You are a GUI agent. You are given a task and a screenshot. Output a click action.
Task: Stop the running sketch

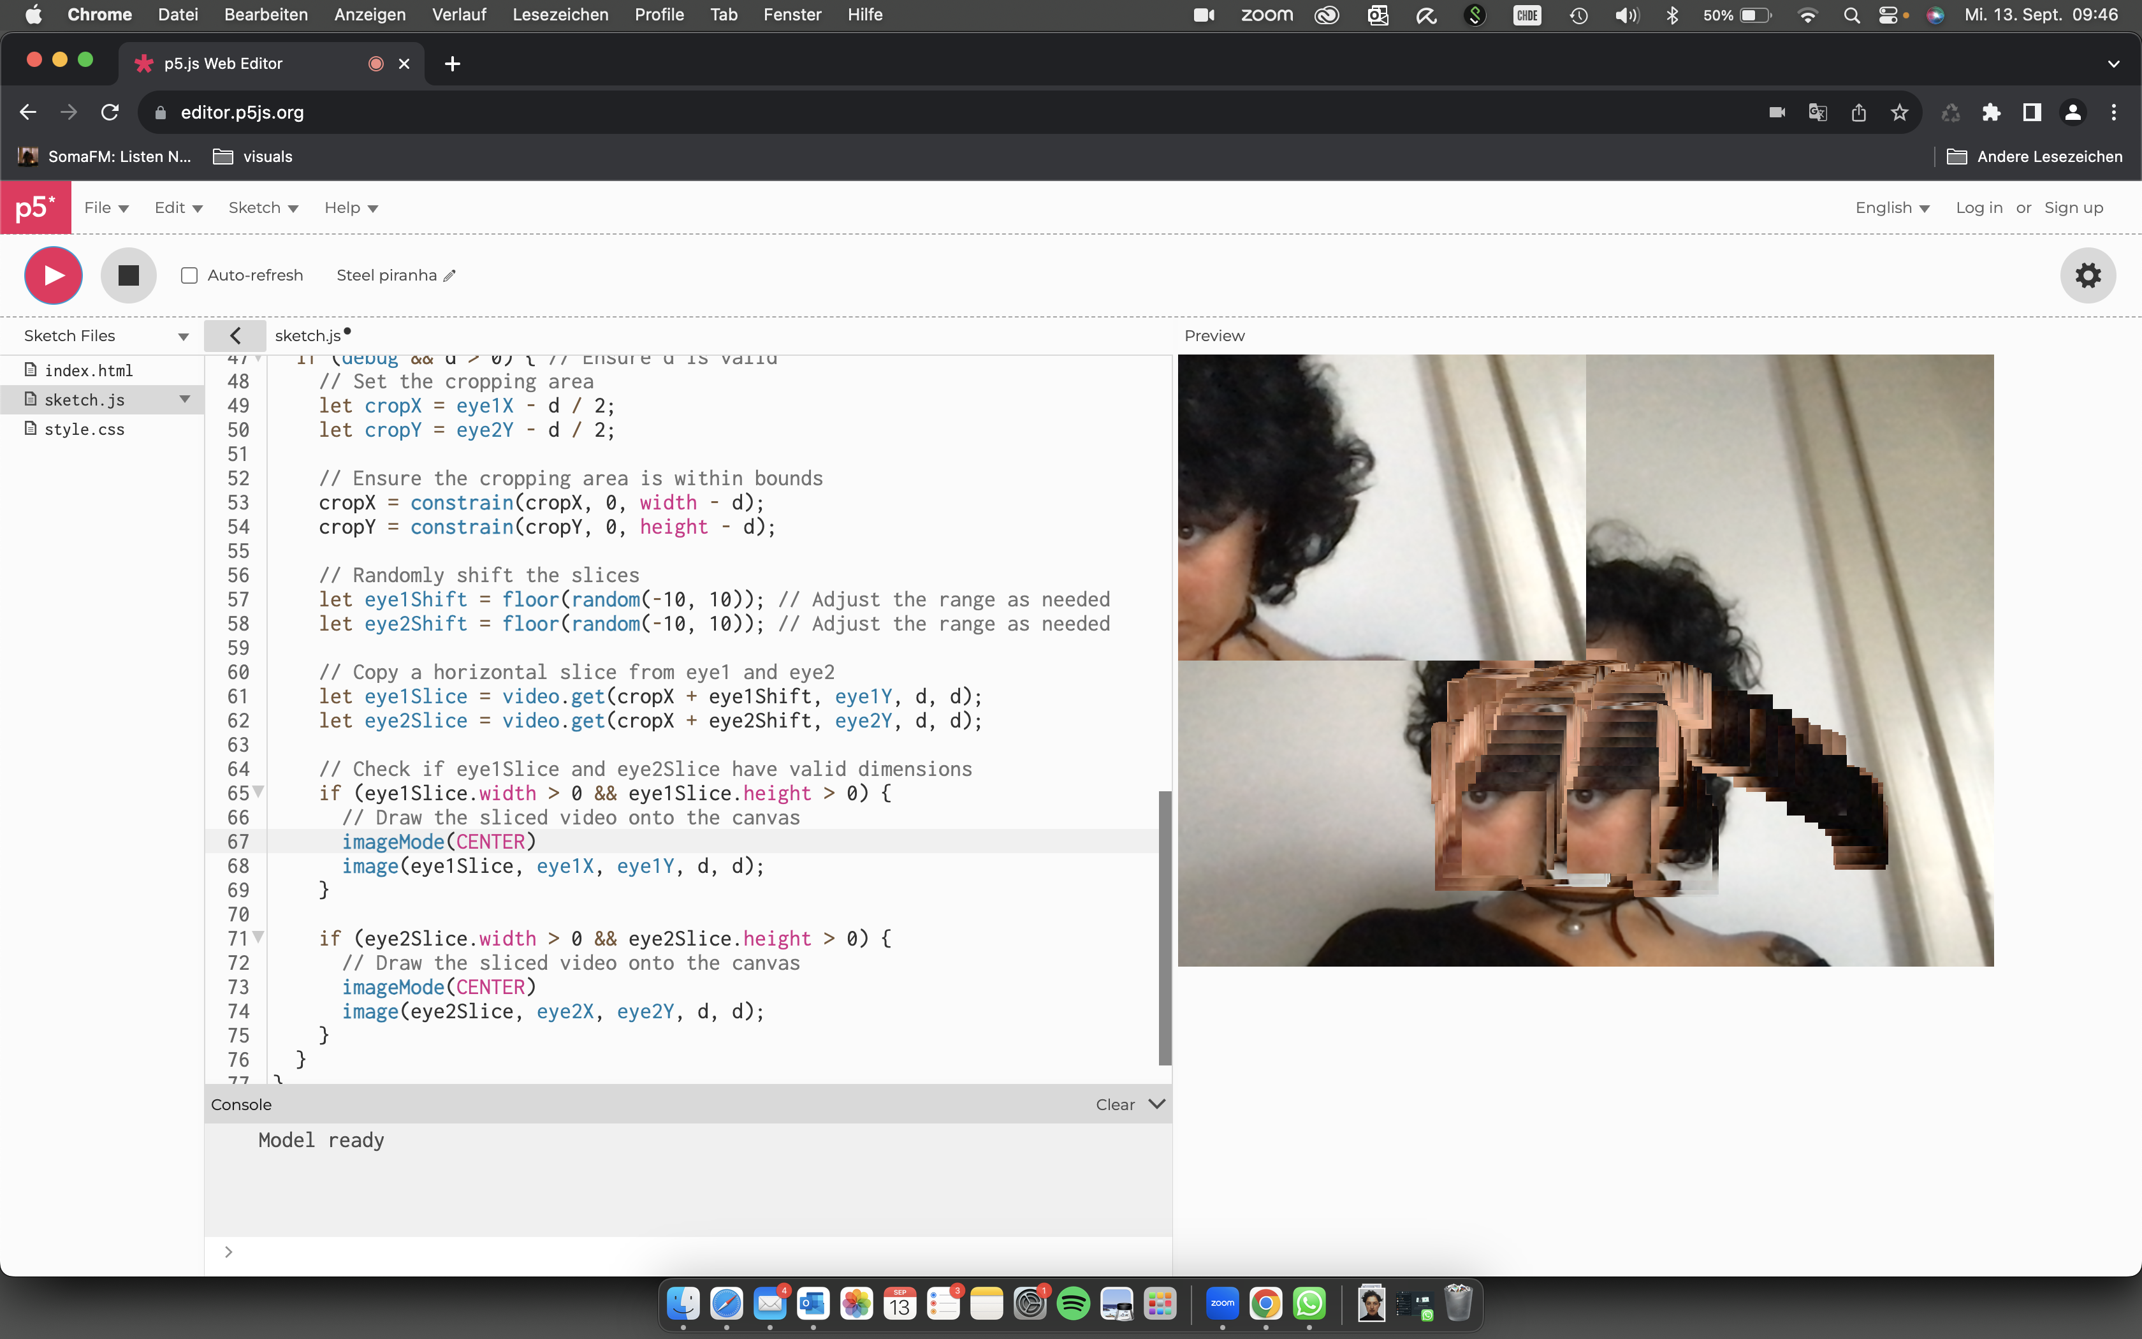[128, 275]
